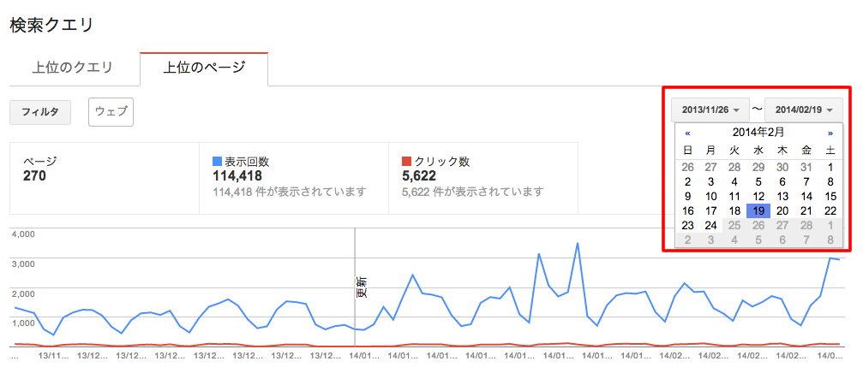Click the ページ 270 summary box

(x=105, y=178)
